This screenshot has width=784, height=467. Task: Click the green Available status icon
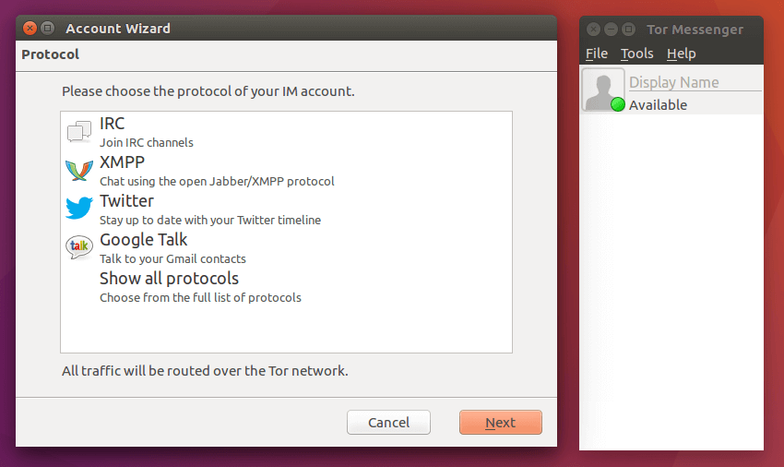[618, 105]
